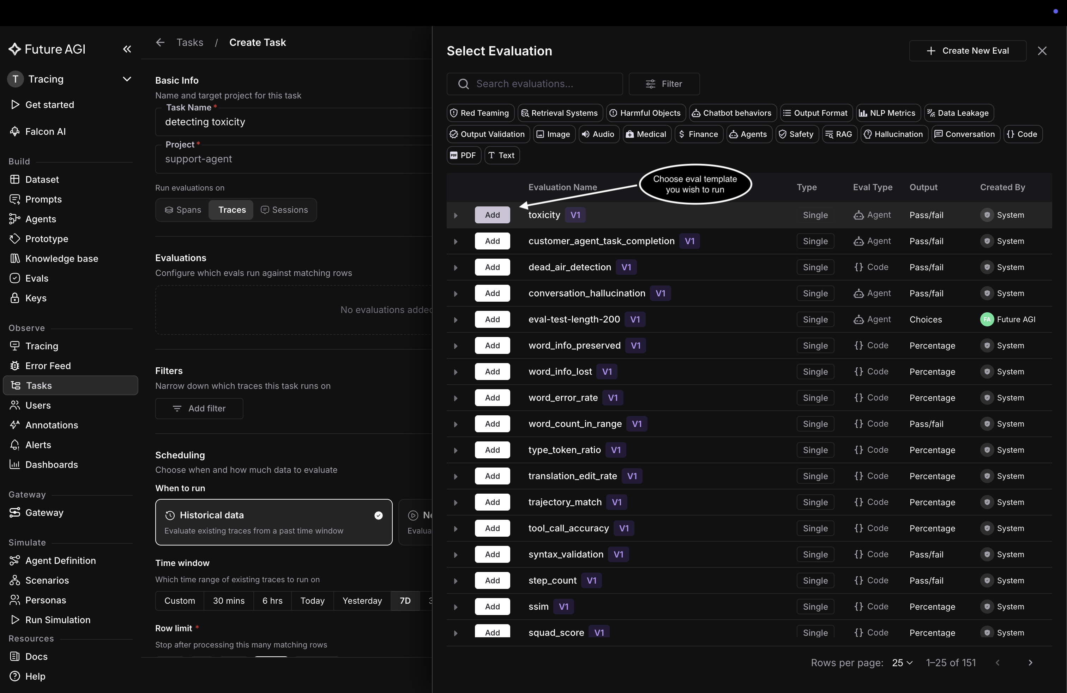This screenshot has width=1067, height=693.
Task: Choose Yesterday time window
Action: point(362,601)
